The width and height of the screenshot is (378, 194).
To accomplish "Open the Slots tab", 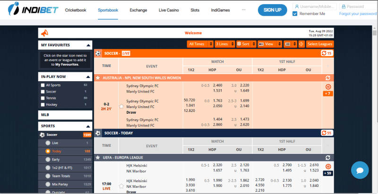I will [195, 10].
